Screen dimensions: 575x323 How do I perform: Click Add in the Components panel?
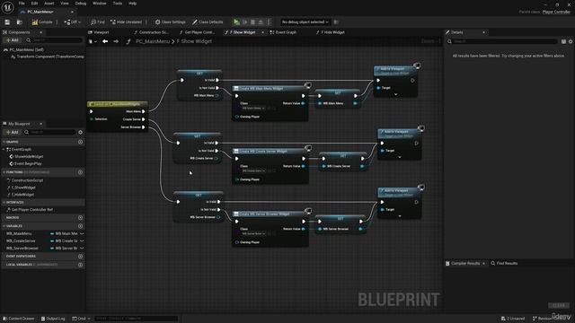point(13,40)
